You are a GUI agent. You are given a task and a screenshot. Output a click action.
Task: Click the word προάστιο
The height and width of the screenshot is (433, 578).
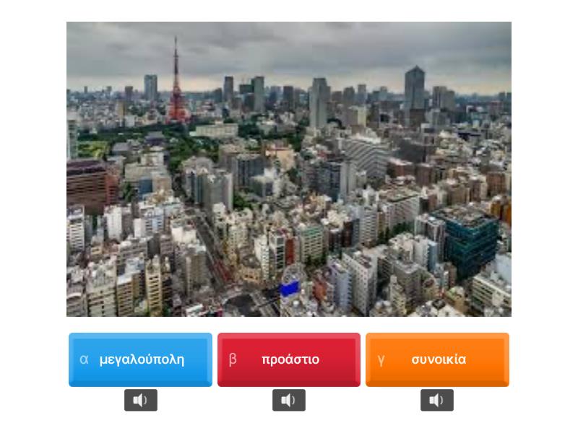pos(290,359)
